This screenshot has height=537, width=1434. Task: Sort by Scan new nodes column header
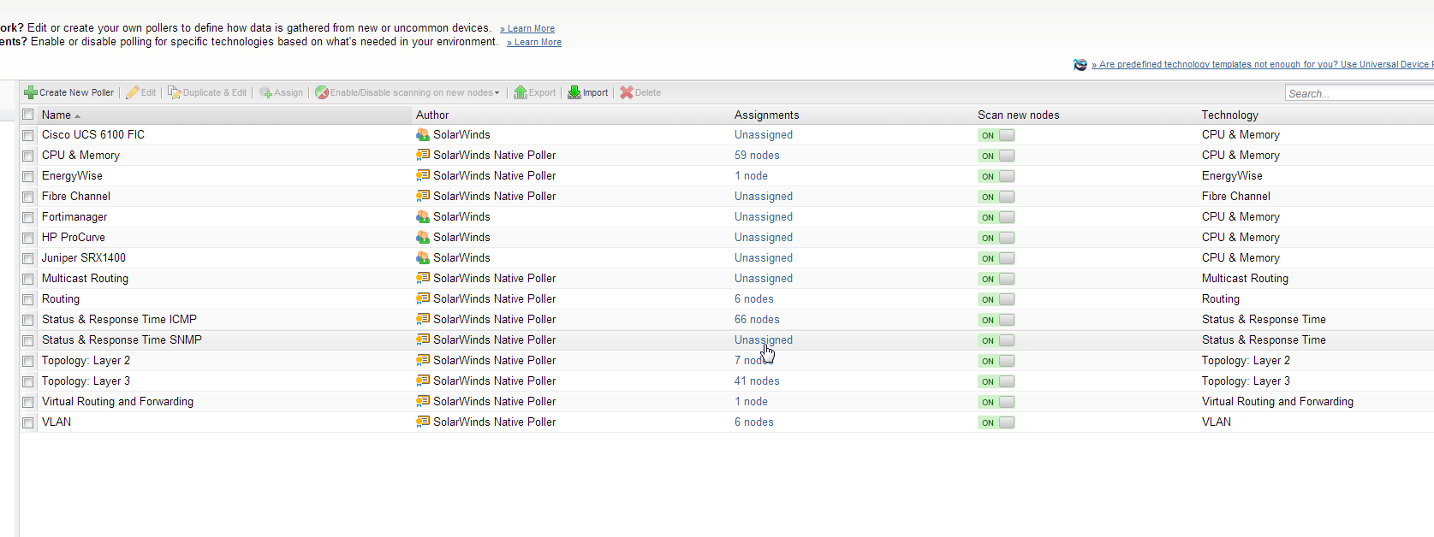(x=1019, y=115)
